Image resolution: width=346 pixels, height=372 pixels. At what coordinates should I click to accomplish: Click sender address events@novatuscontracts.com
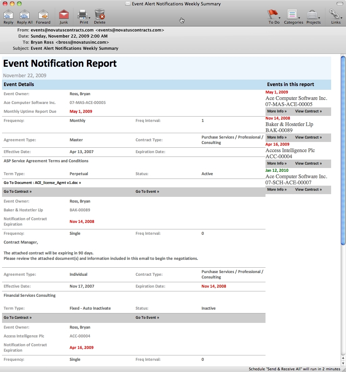coord(97,30)
